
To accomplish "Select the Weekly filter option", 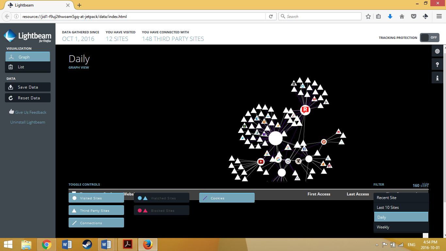I will 401,227.
